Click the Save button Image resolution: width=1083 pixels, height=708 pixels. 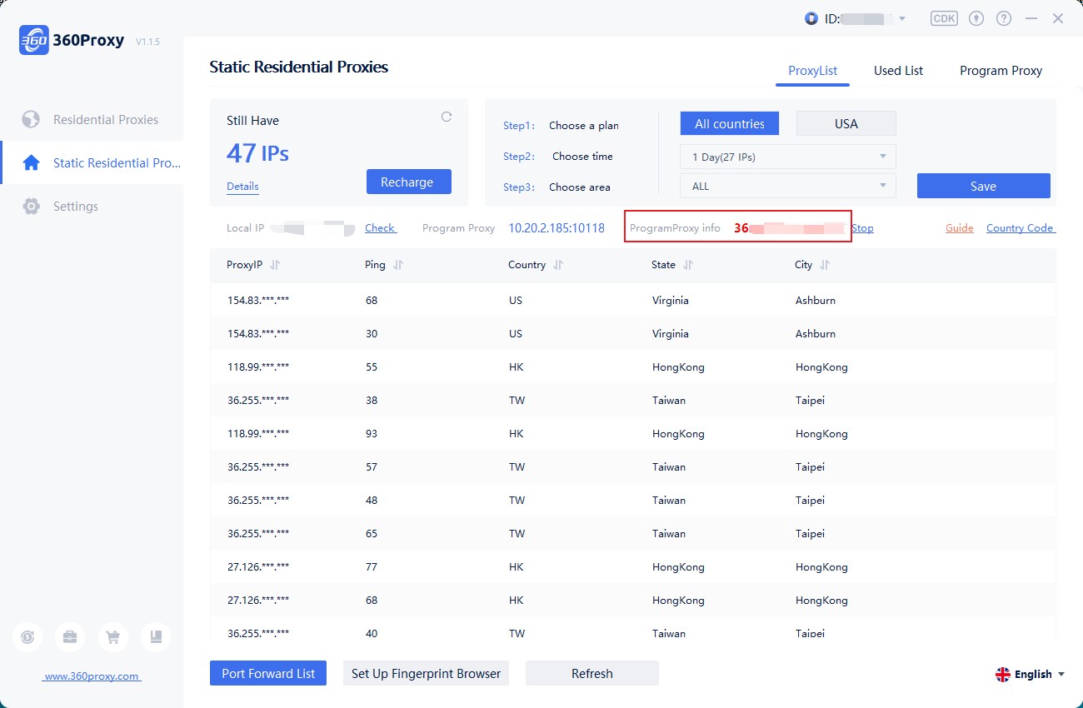point(983,186)
